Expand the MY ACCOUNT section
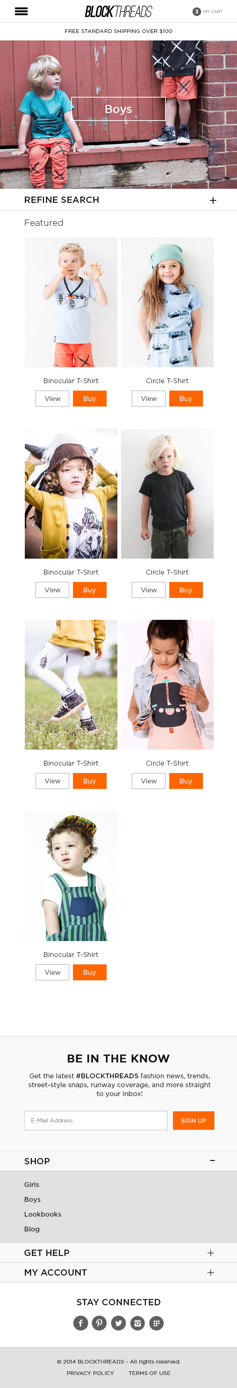The height and width of the screenshot is (1388, 237). pyautogui.click(x=118, y=1272)
